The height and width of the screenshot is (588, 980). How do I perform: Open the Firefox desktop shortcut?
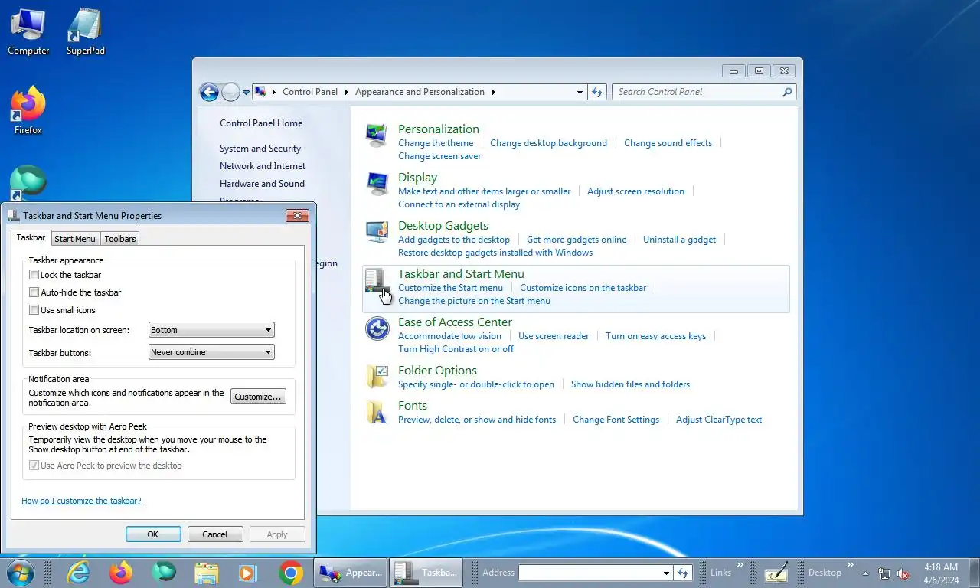click(x=28, y=111)
